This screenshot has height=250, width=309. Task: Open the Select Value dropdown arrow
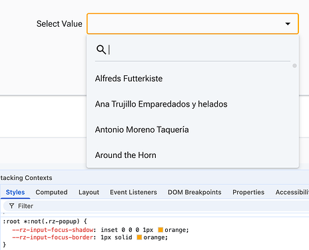[288, 24]
